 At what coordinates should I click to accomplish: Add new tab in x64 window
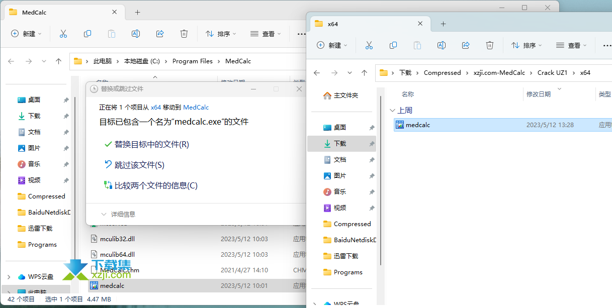(443, 24)
